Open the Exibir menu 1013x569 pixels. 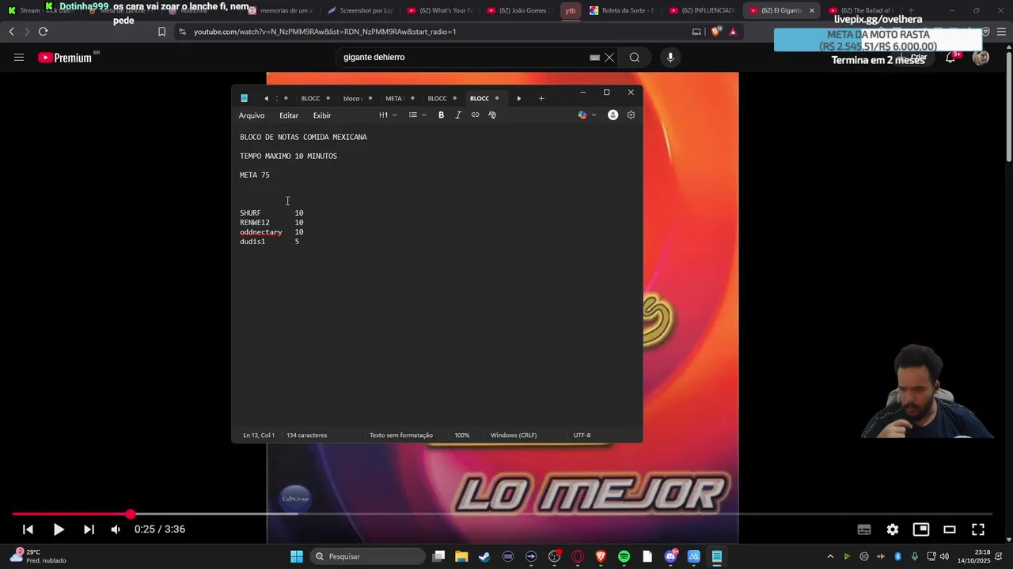[322, 115]
